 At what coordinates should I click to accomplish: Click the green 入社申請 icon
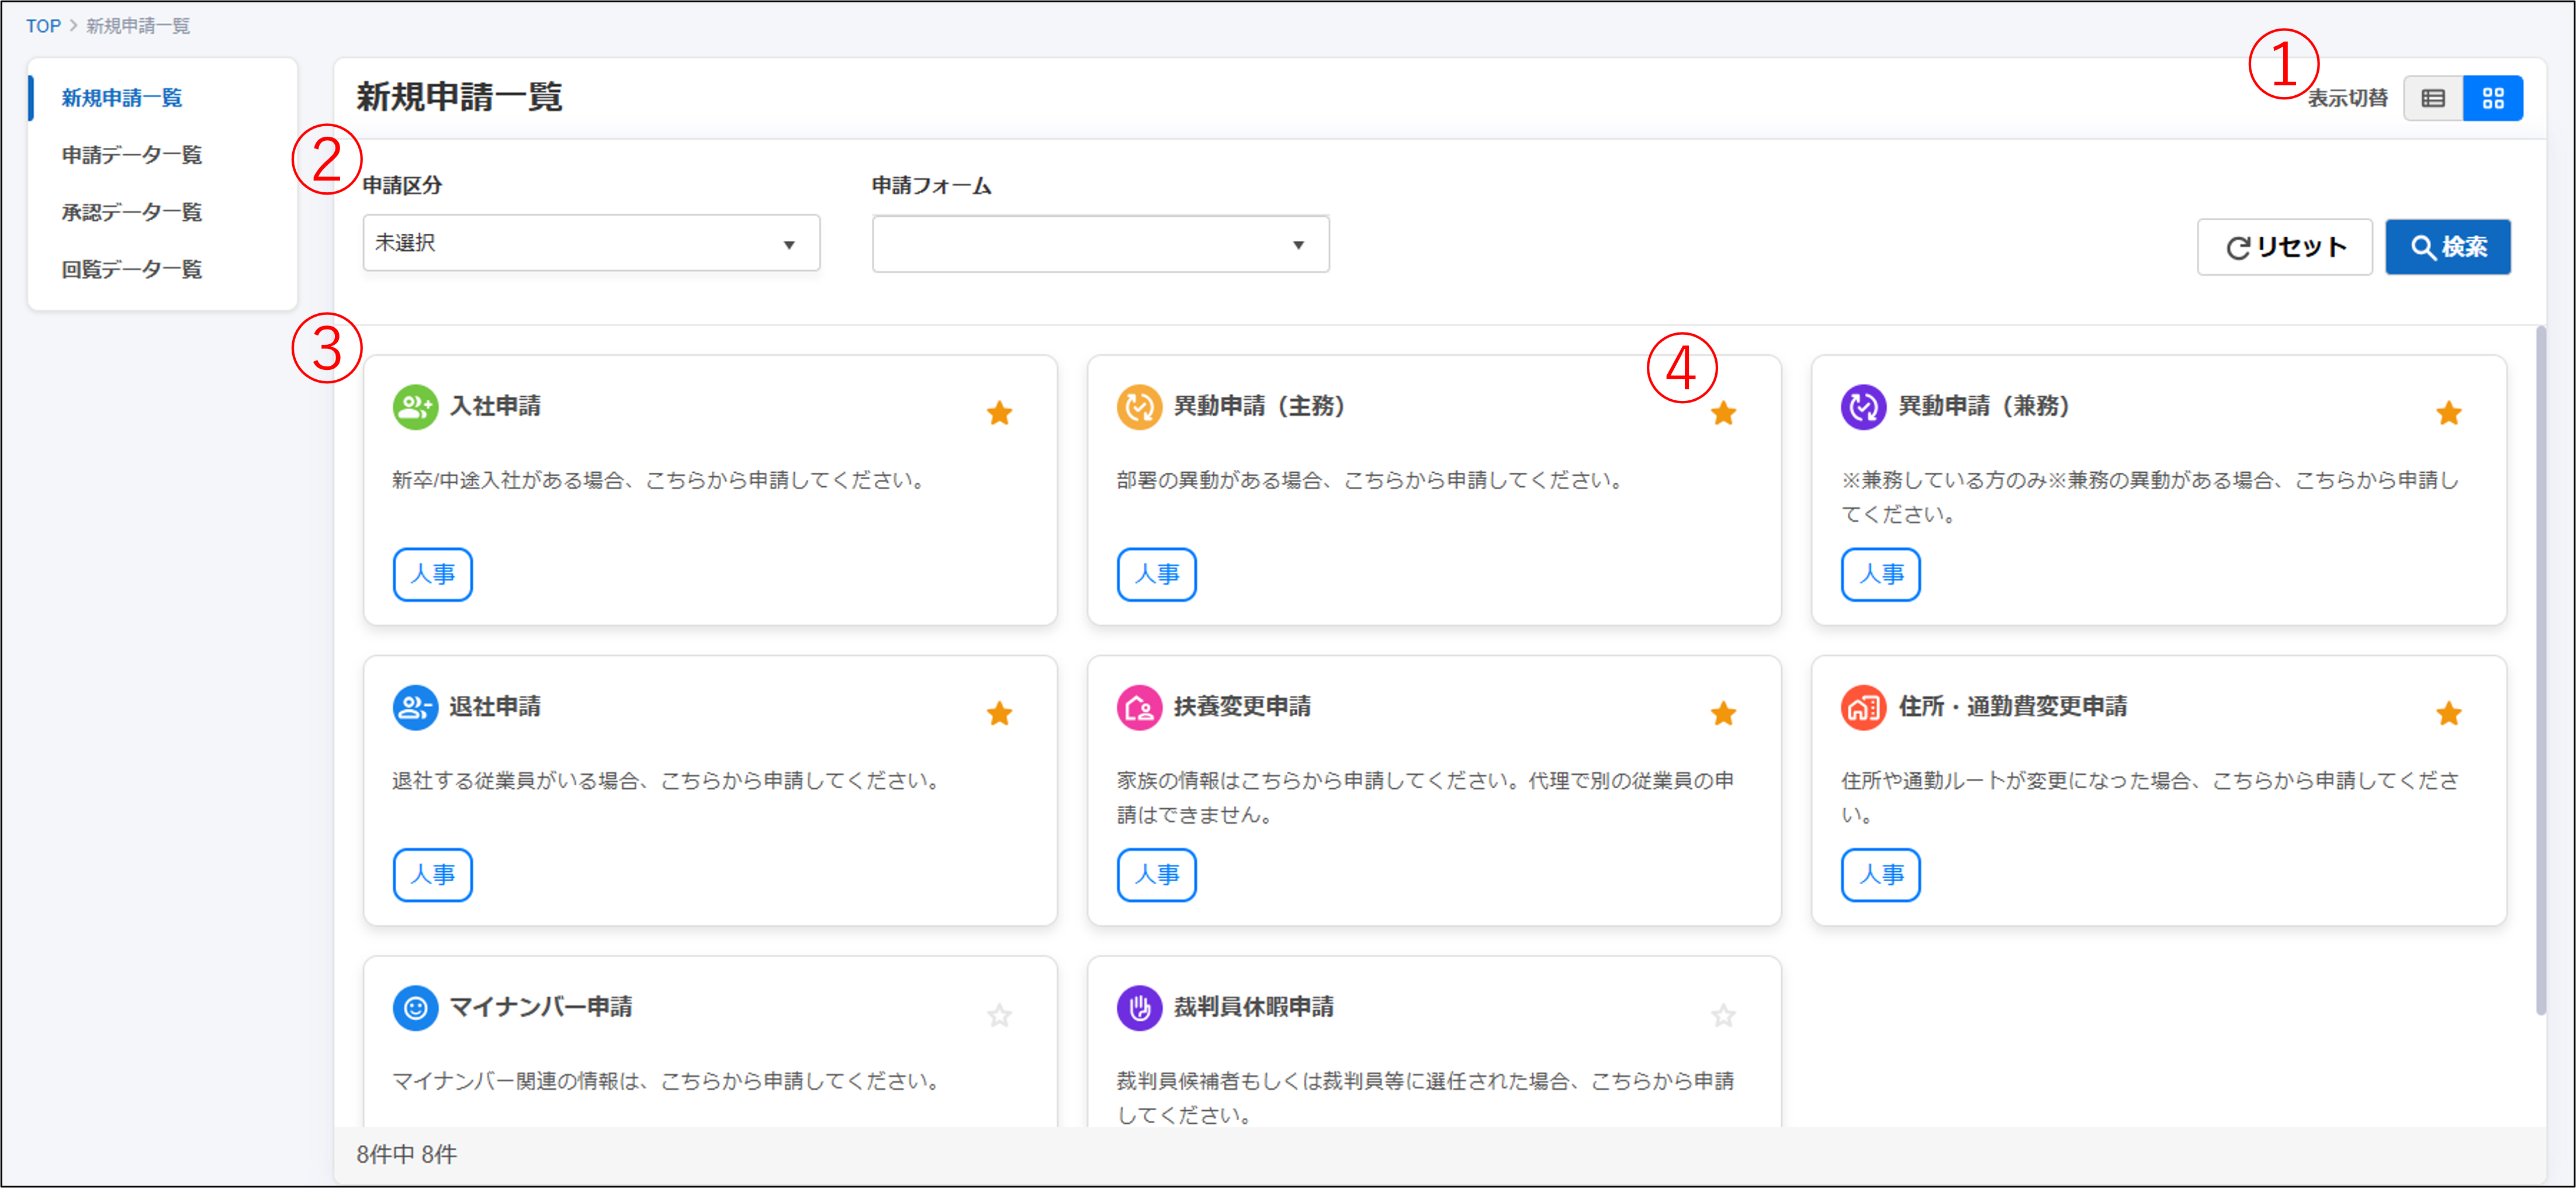(415, 407)
